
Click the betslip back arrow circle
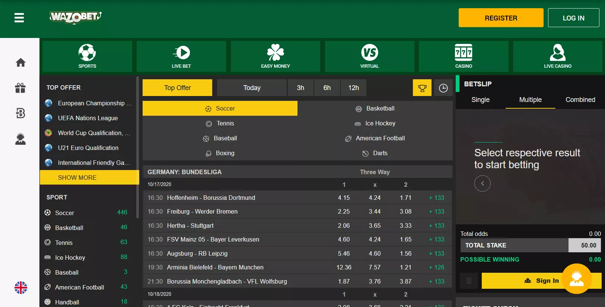[483, 183]
